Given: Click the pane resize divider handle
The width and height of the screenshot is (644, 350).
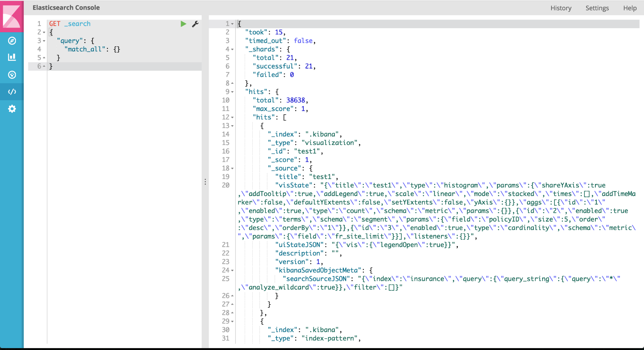Looking at the screenshot, I should (205, 182).
